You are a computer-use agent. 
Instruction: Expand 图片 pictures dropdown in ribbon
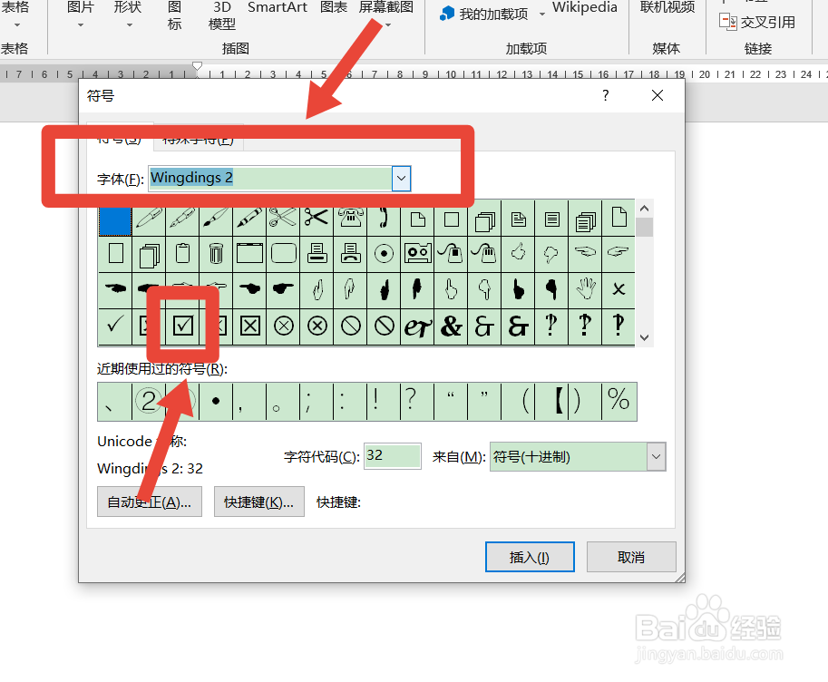(x=81, y=24)
